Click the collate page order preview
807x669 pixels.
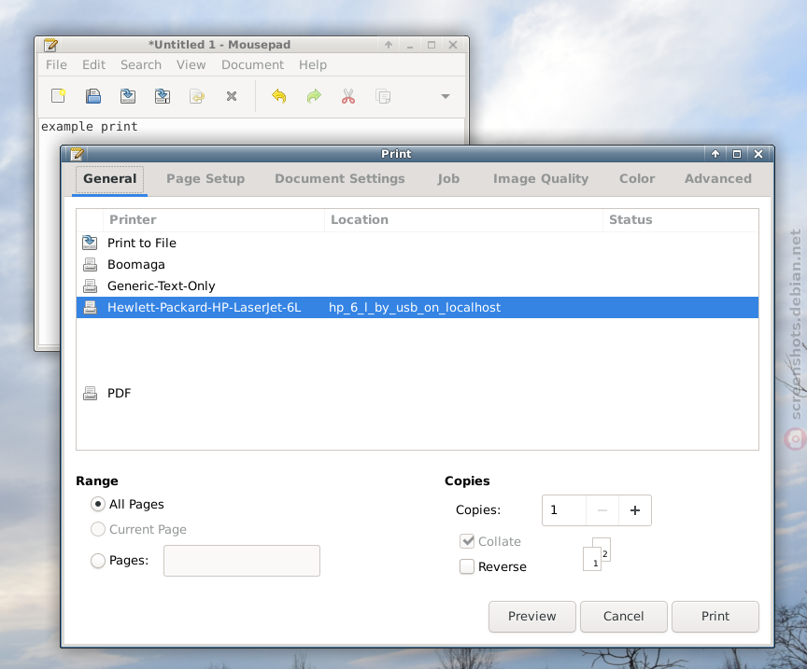(597, 554)
